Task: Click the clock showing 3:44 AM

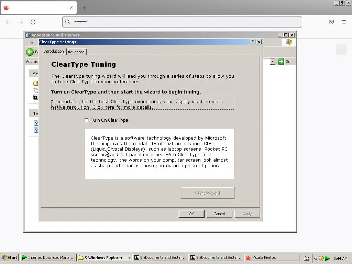Action: [340, 258]
